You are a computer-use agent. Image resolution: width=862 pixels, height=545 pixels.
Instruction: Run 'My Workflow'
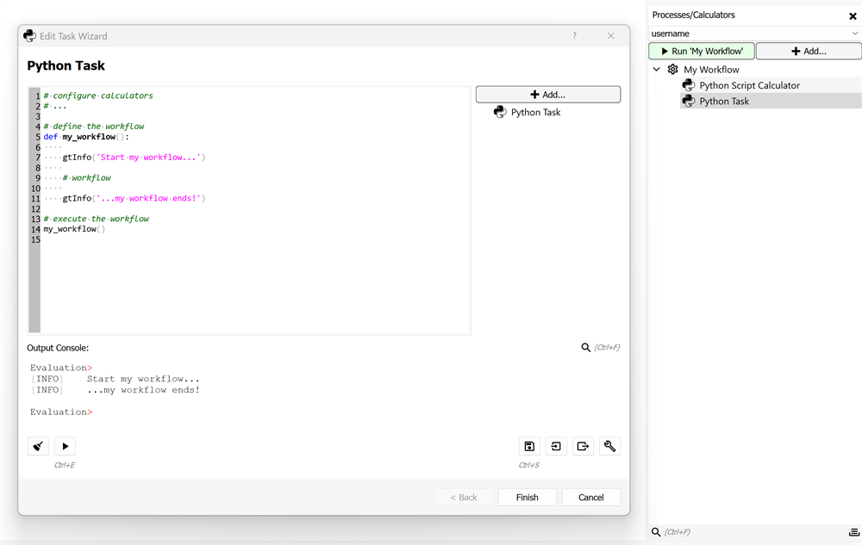click(702, 51)
